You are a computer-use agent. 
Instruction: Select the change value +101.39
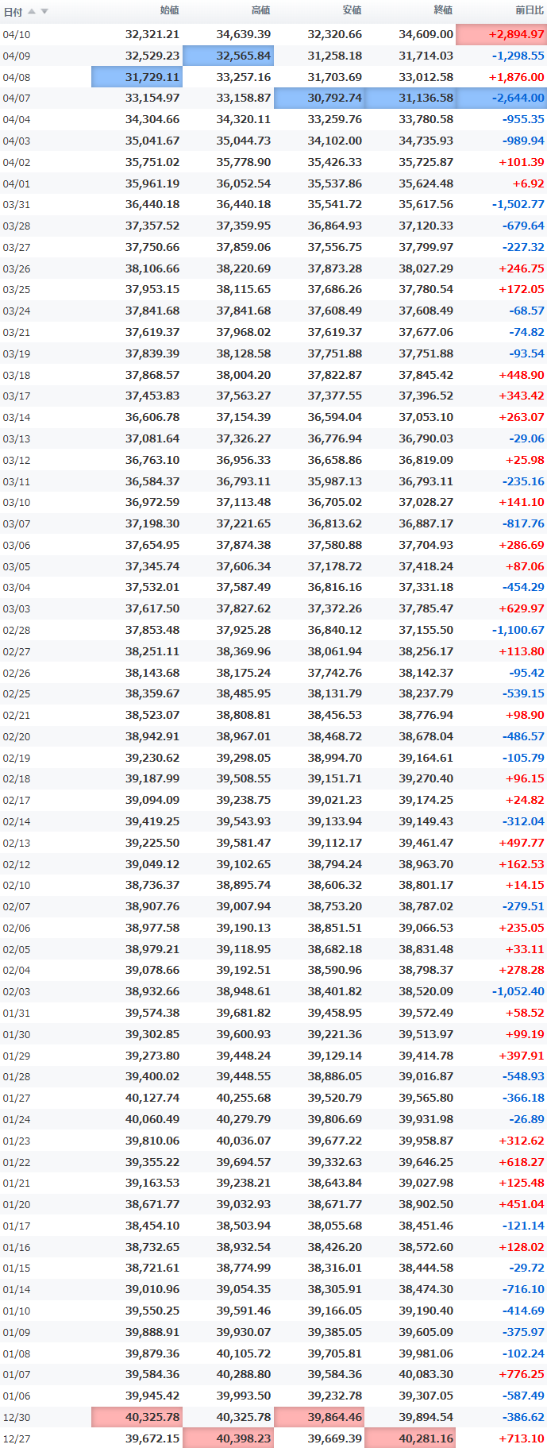(522, 162)
